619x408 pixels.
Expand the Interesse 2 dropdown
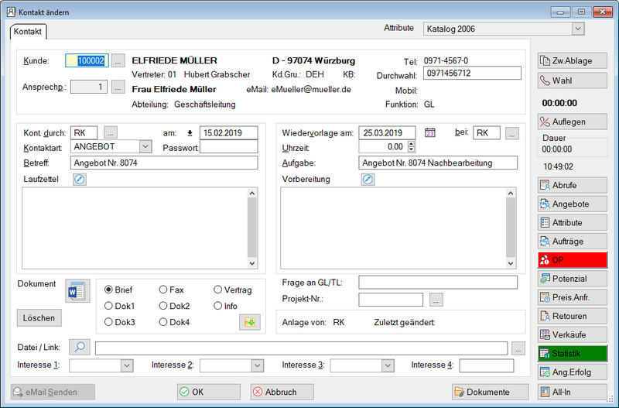257,365
